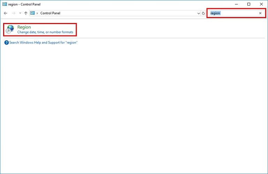The image size is (268, 174).
Task: Maximize the Control Panel window
Action: point(249,4)
